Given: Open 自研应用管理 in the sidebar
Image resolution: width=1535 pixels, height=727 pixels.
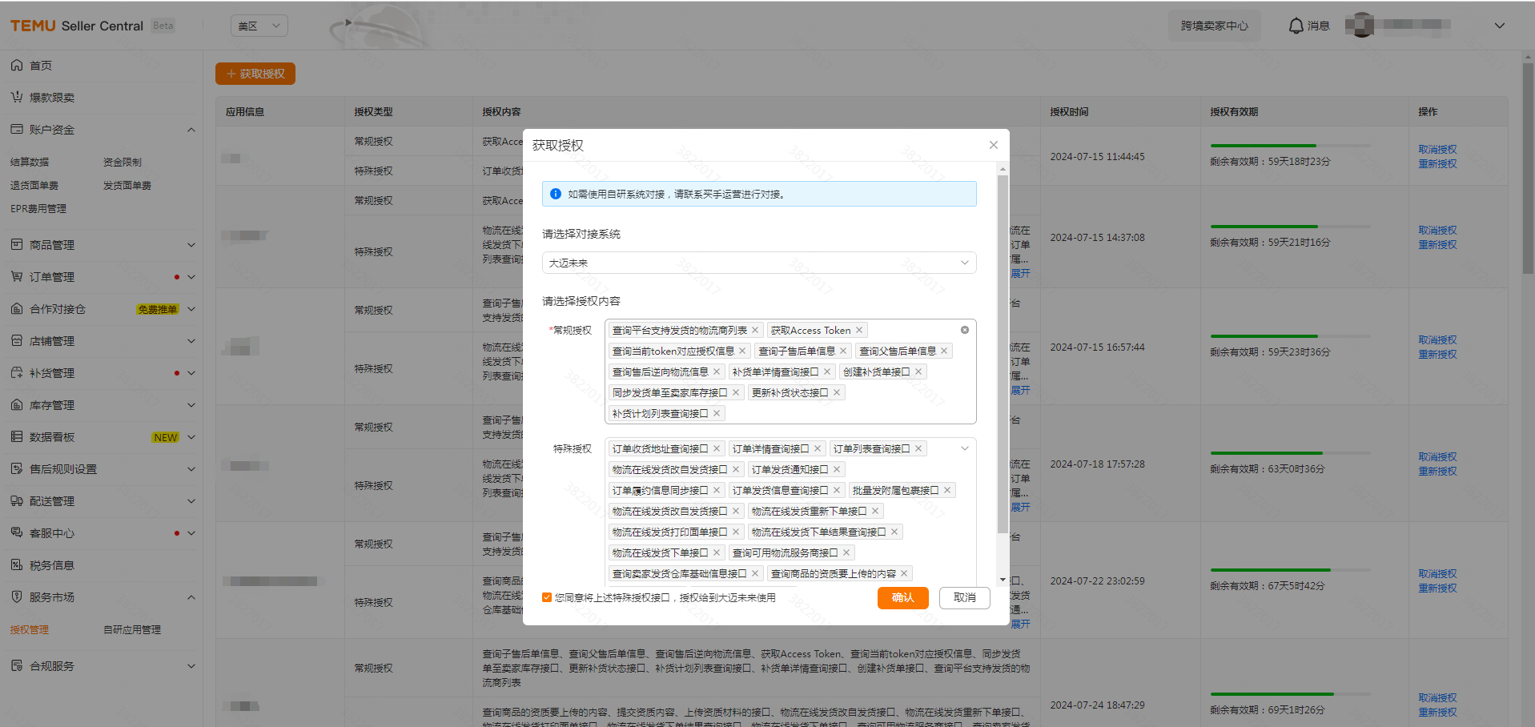Looking at the screenshot, I should tap(132, 630).
